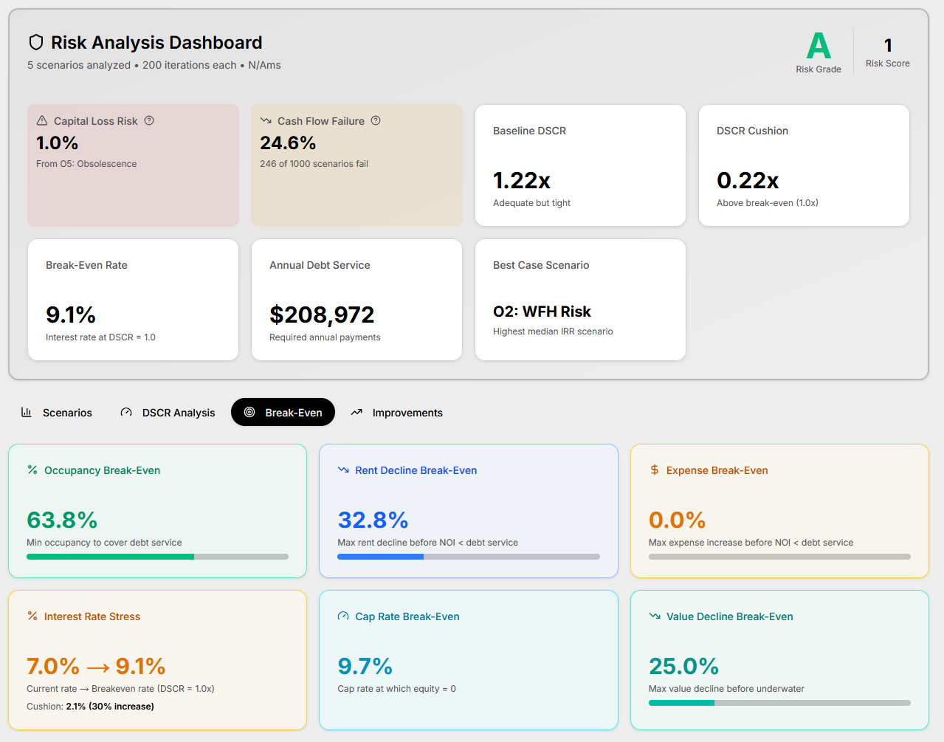Screen dimensions: 944x742
Task: Click the downward trend icon on Cash Flow Failure
Action: (x=266, y=120)
